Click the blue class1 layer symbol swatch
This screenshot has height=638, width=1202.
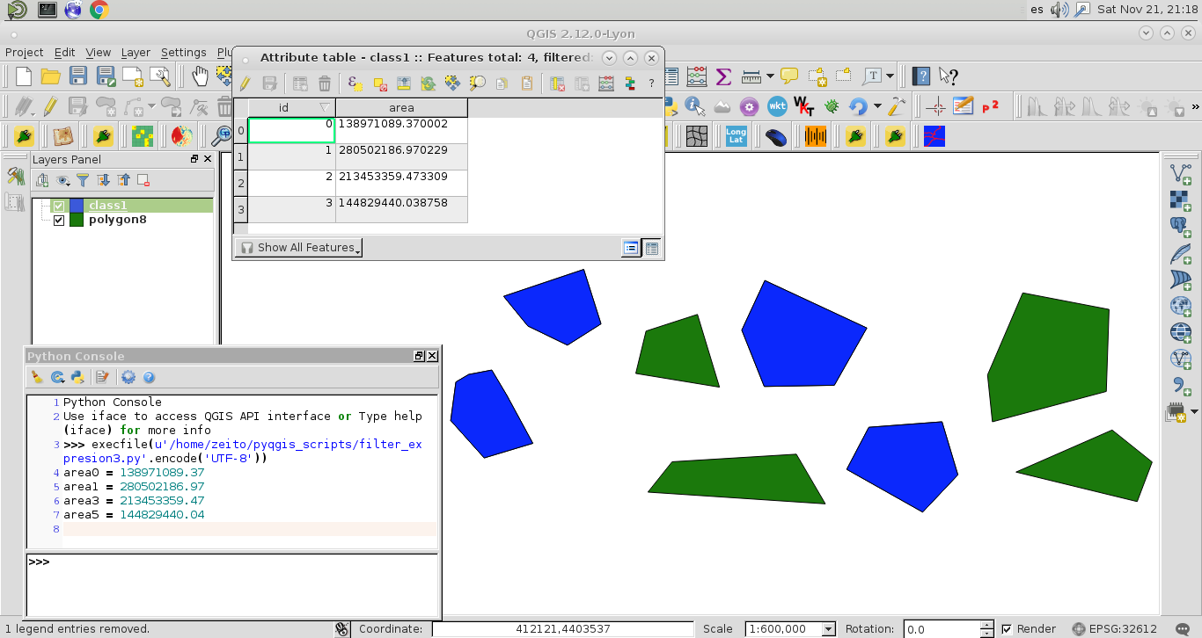pyautogui.click(x=76, y=206)
